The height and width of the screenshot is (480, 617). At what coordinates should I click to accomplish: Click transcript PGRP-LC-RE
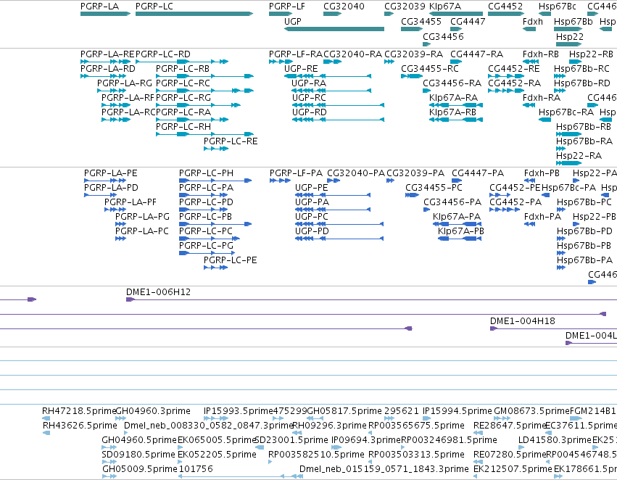pos(231,141)
